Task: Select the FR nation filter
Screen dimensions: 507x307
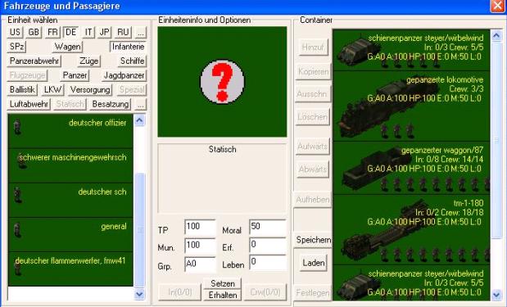Action: pos(52,32)
